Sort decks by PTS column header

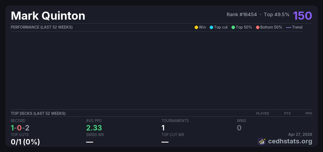(287, 113)
